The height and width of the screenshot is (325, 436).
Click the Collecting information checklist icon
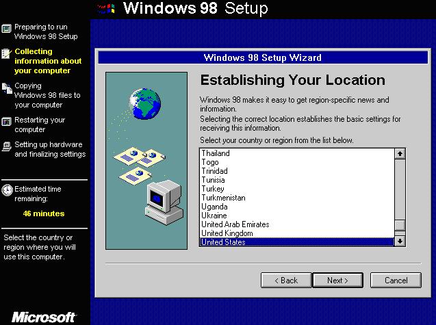(x=7, y=53)
